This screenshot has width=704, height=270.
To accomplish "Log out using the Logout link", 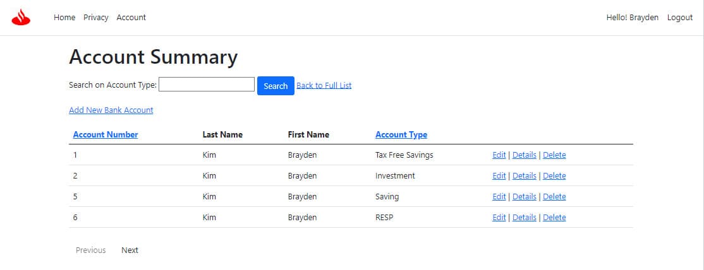I will click(680, 18).
